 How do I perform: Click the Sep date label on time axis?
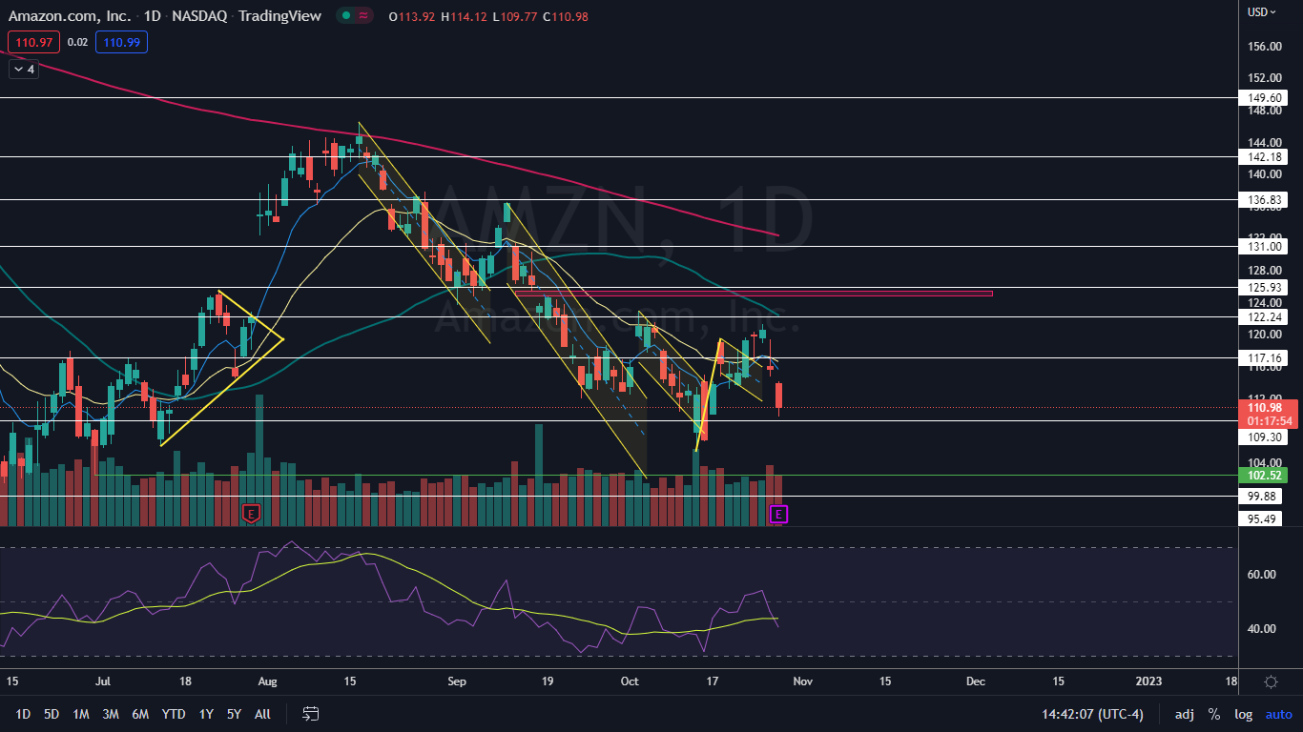point(456,681)
